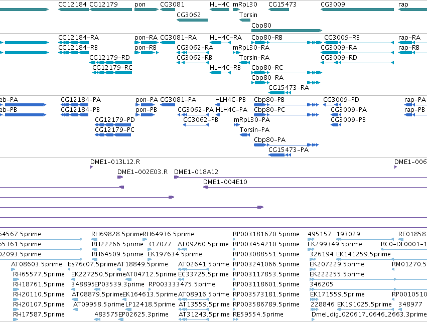Click the CG3081 gene label
This screenshot has height=322, width=427.
[x=172, y=5]
